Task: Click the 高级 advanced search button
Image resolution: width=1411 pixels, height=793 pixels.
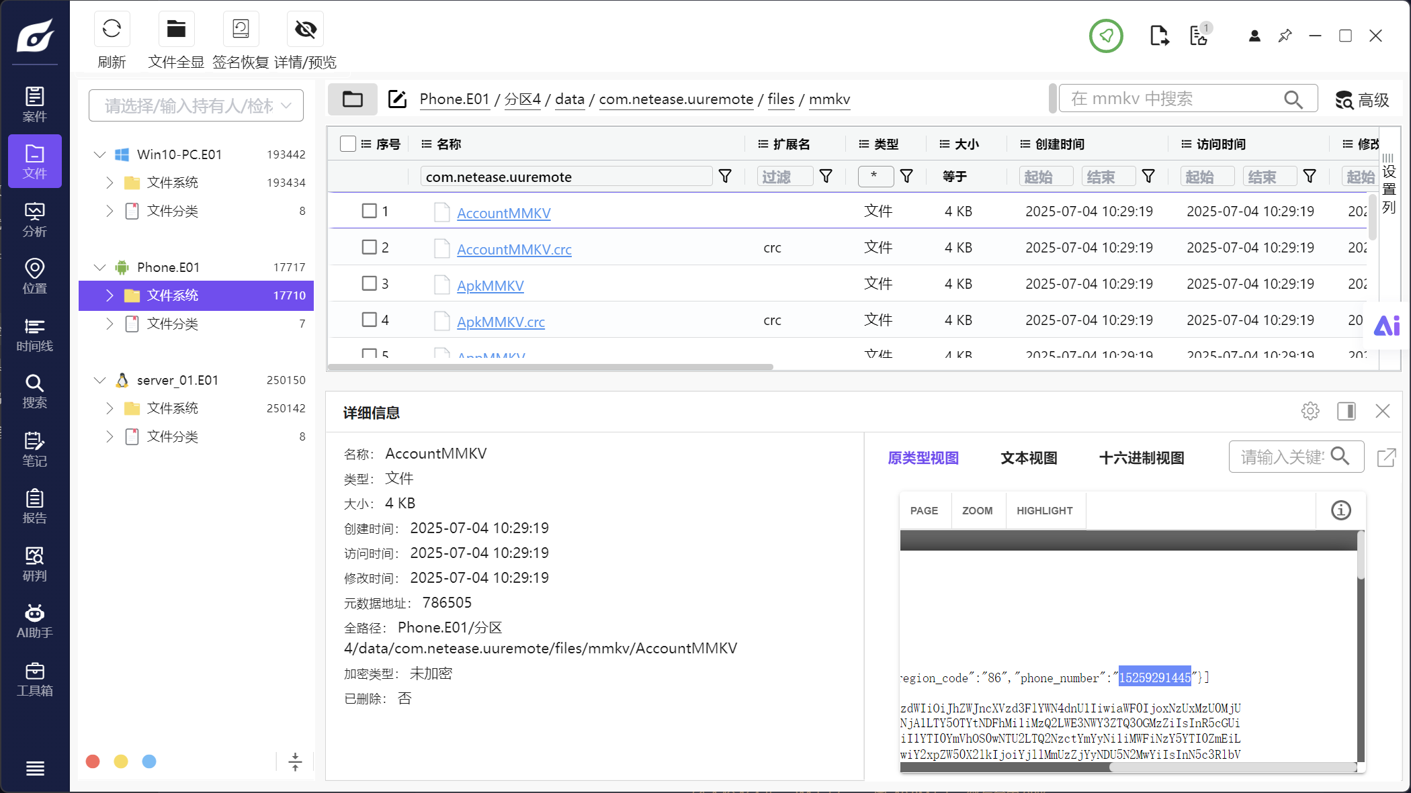Action: 1362,100
